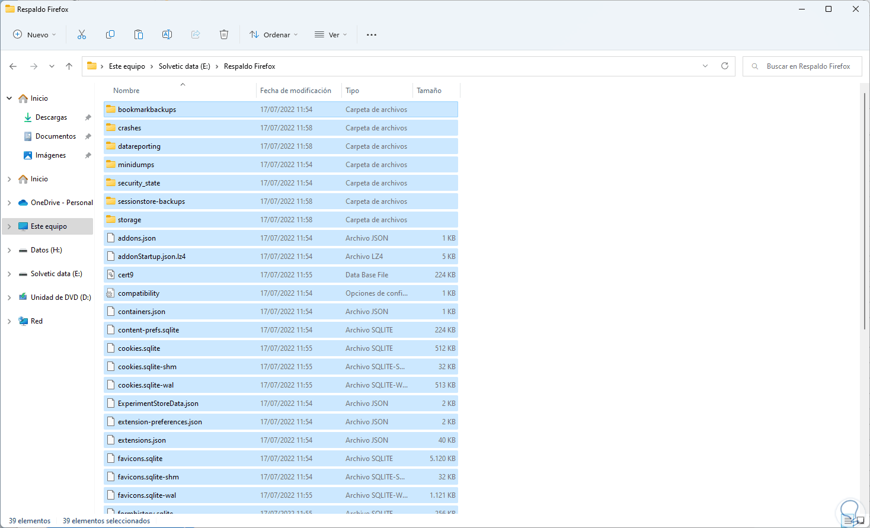Select the favicons.sqlite file
This screenshot has width=870, height=528.
click(281, 458)
